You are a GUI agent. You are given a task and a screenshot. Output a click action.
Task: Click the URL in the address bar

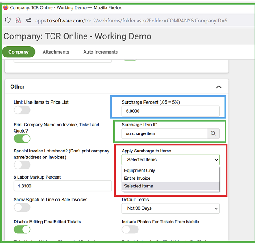tap(131, 21)
